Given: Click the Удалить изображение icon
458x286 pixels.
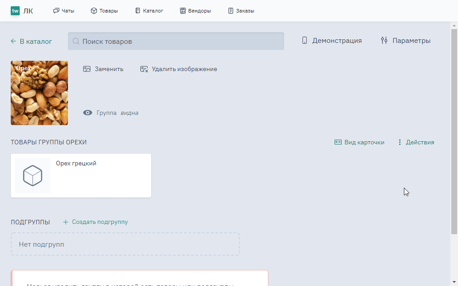Looking at the screenshot, I should 144,69.
